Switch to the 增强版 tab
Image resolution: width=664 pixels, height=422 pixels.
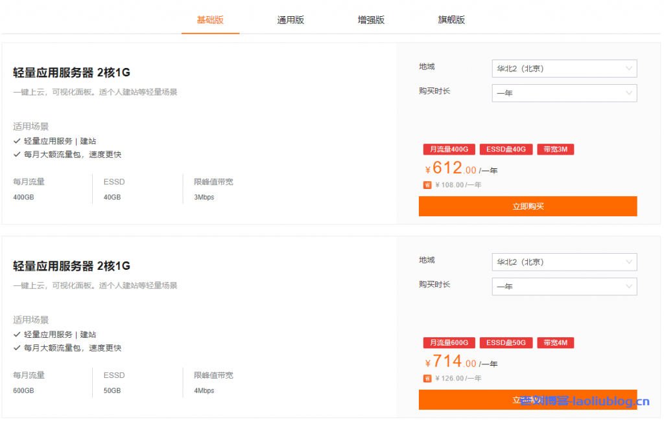tap(371, 20)
